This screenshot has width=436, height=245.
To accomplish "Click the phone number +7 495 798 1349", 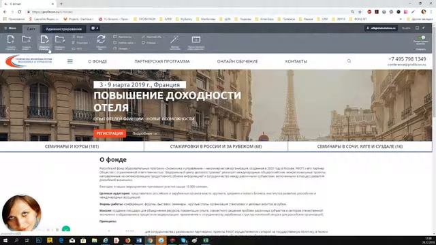I will click(407, 59).
